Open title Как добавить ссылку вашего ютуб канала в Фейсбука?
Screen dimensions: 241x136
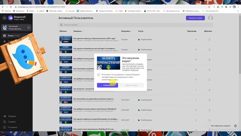[x=95, y=109]
